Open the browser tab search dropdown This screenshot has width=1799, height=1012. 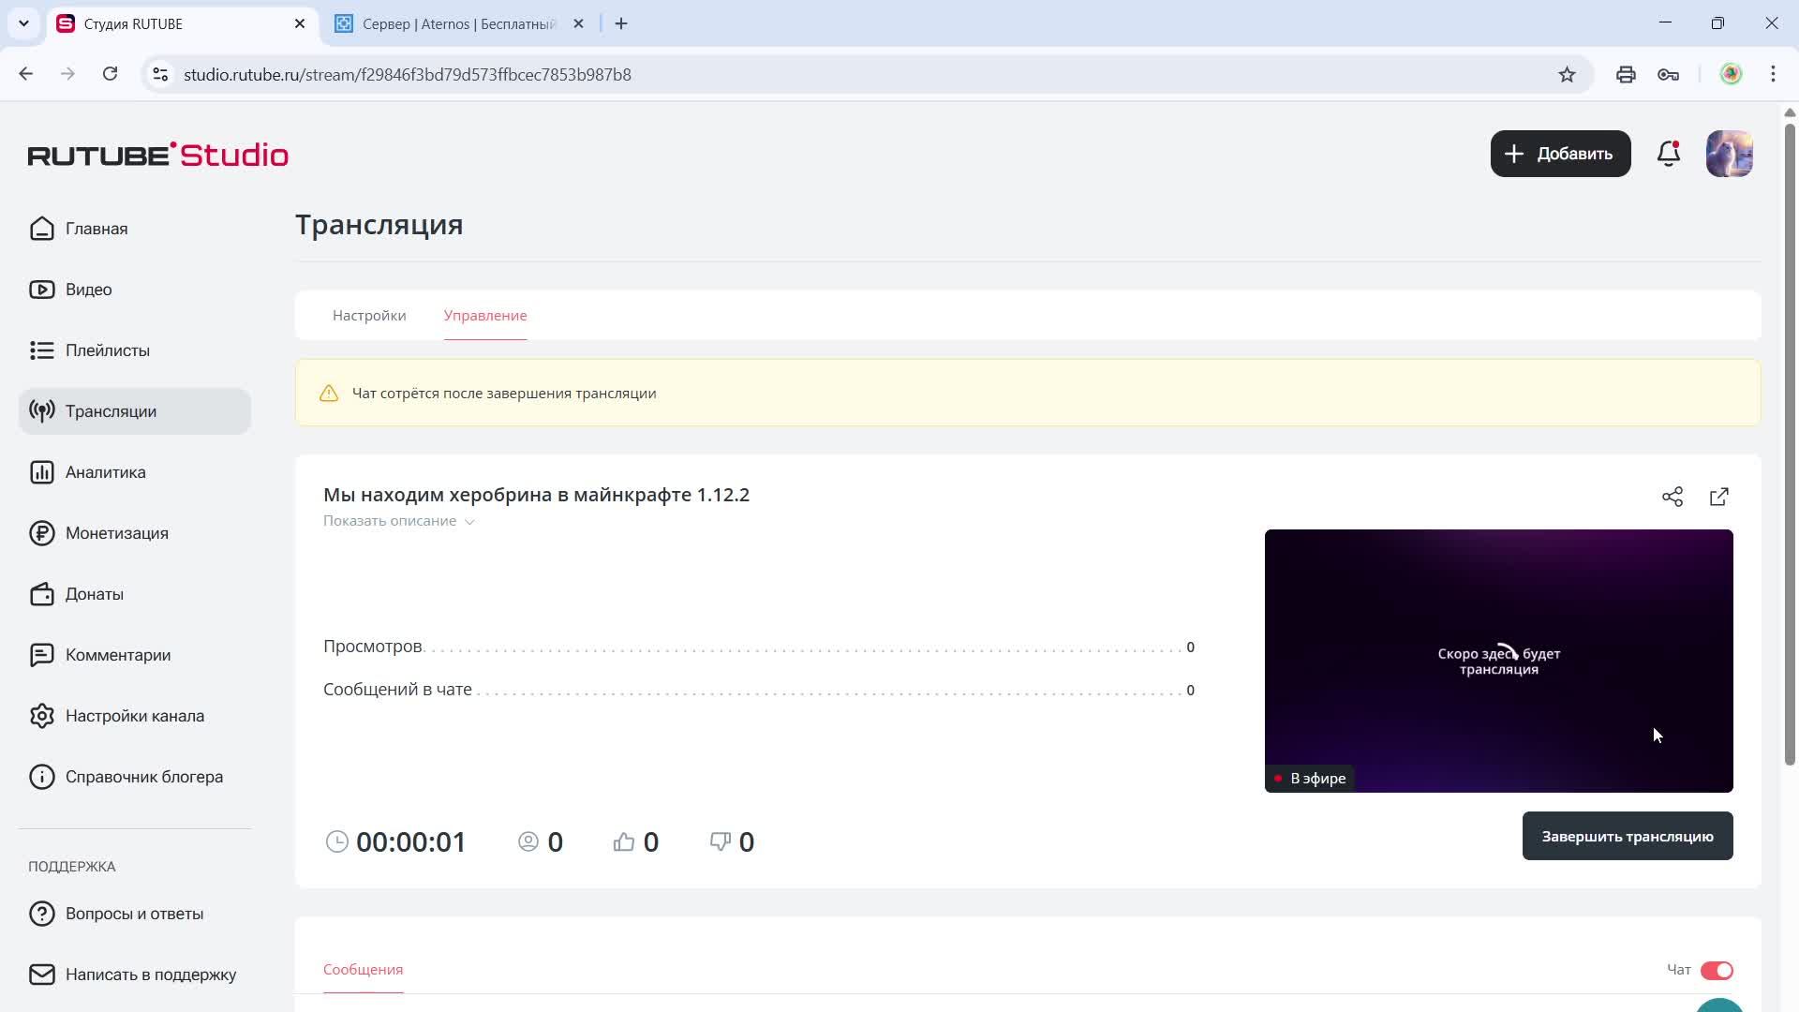click(23, 23)
